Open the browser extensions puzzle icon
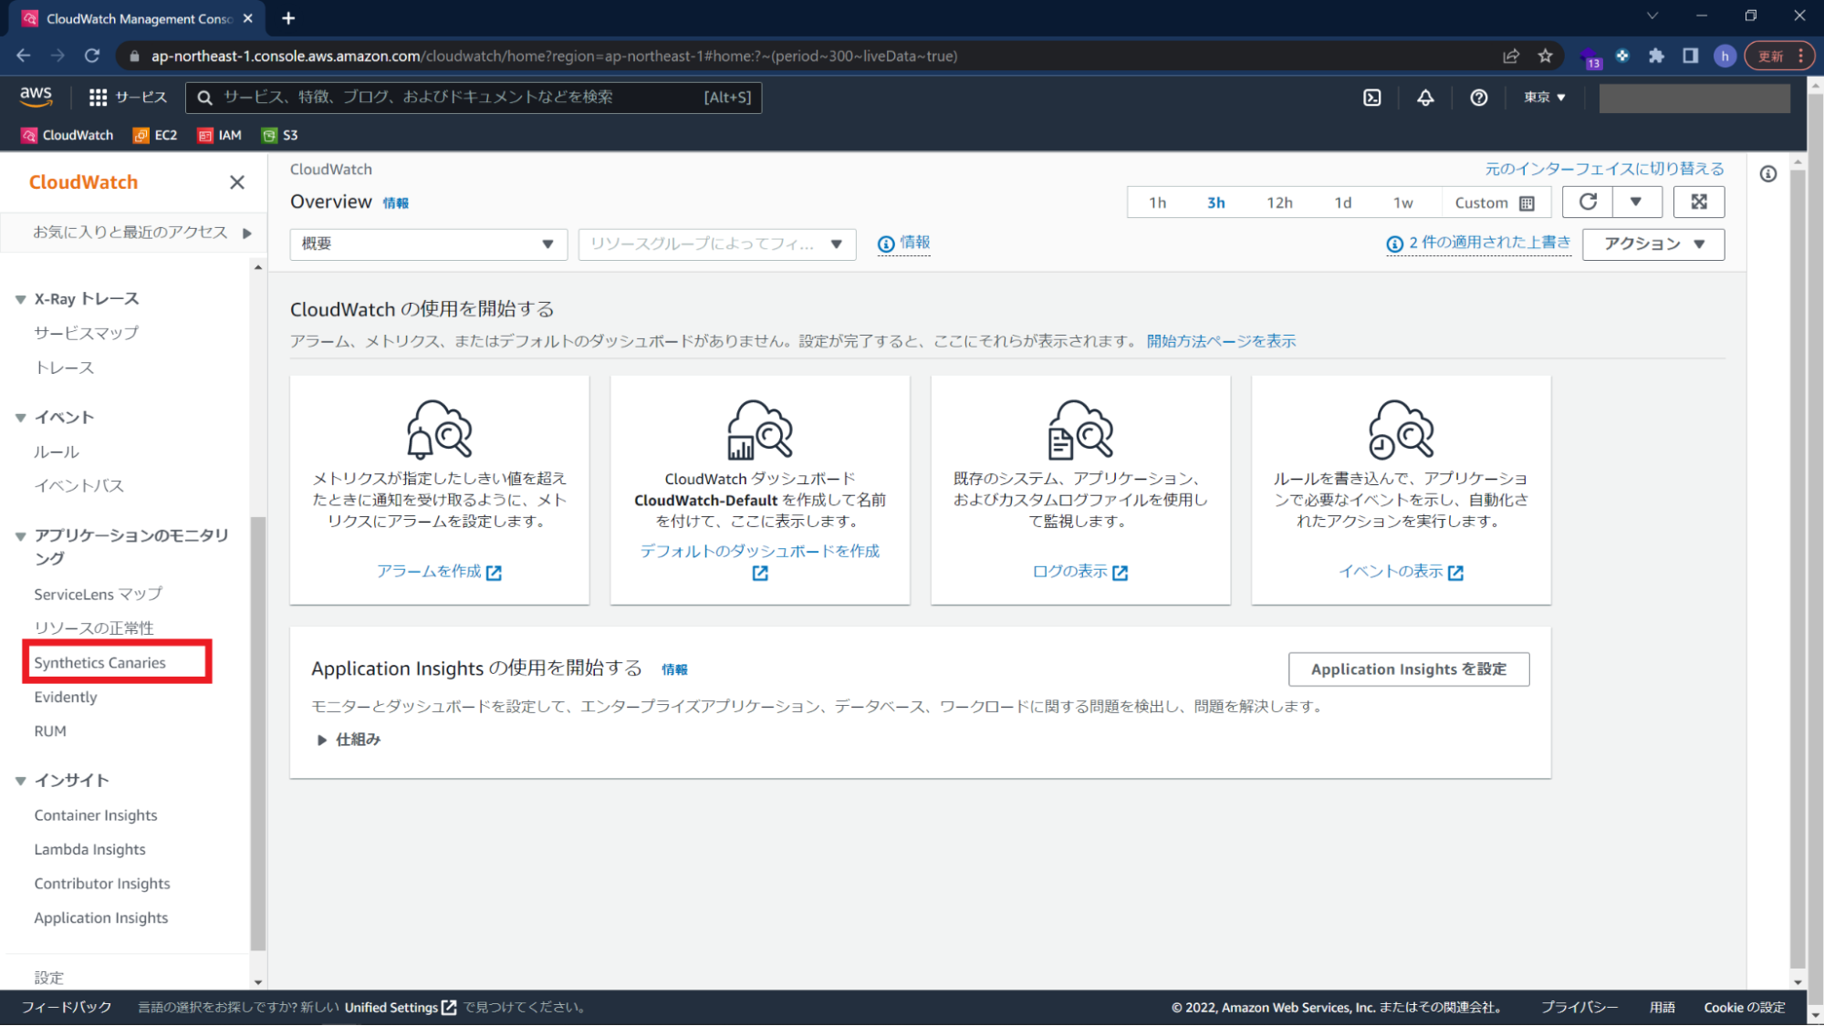 1656,56
